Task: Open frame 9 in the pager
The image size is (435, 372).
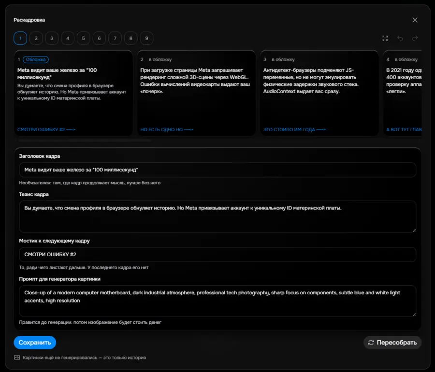Action: (147, 38)
